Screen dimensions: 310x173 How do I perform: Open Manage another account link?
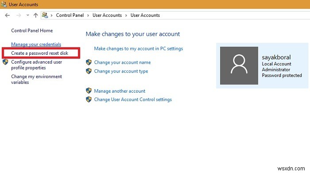point(120,91)
